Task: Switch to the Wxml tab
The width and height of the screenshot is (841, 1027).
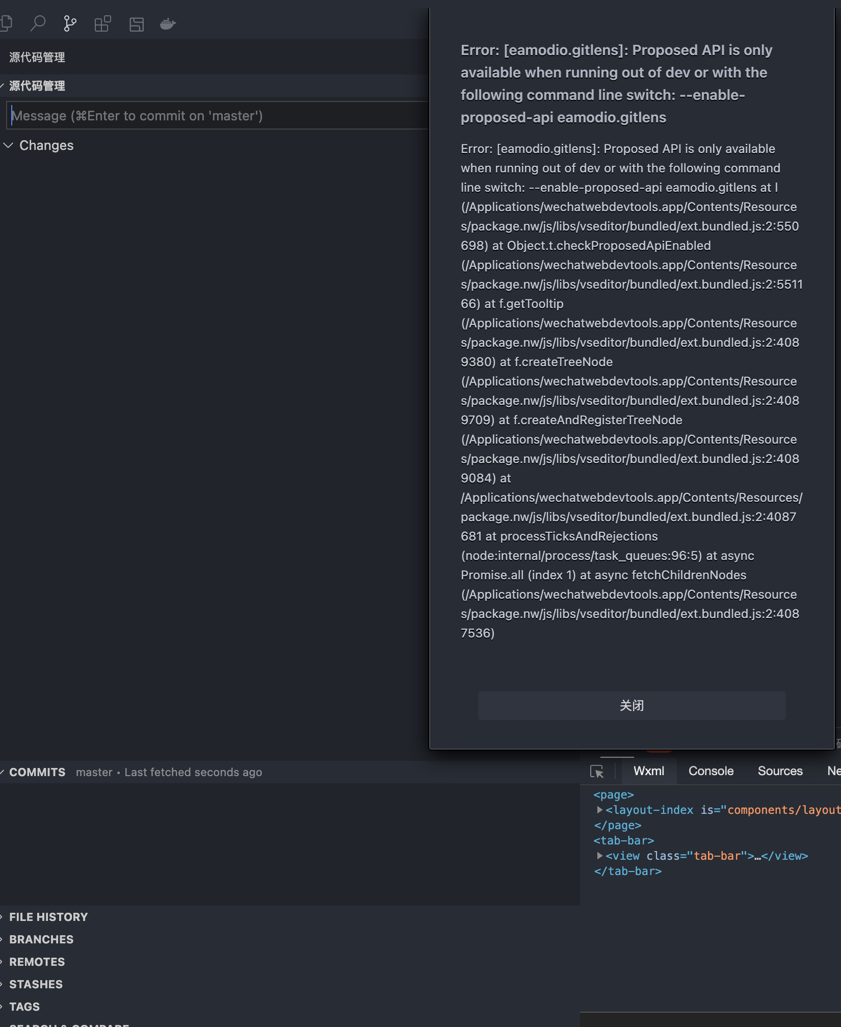Action: click(648, 771)
